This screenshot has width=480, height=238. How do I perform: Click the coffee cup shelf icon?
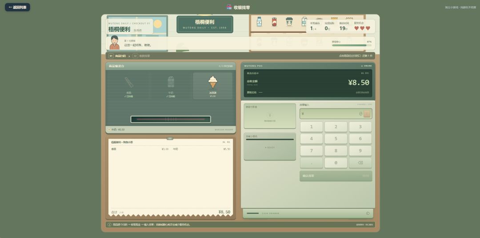point(289,22)
